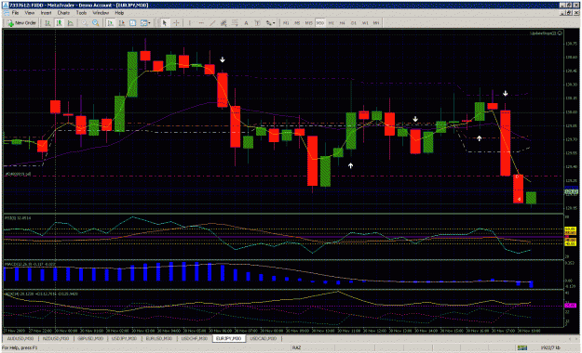Switch to the GBPUSD,M30 chart tab

click(x=90, y=338)
